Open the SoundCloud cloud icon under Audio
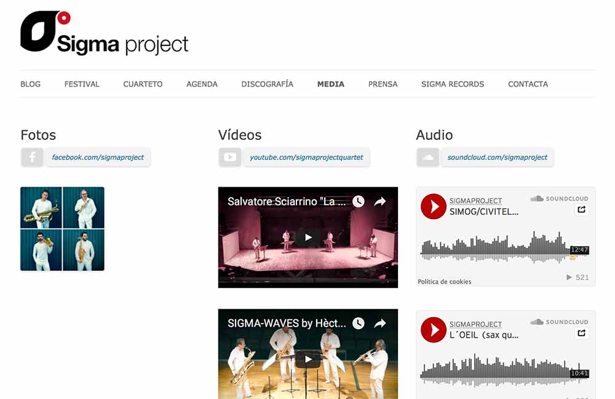615x399 pixels. [427, 157]
